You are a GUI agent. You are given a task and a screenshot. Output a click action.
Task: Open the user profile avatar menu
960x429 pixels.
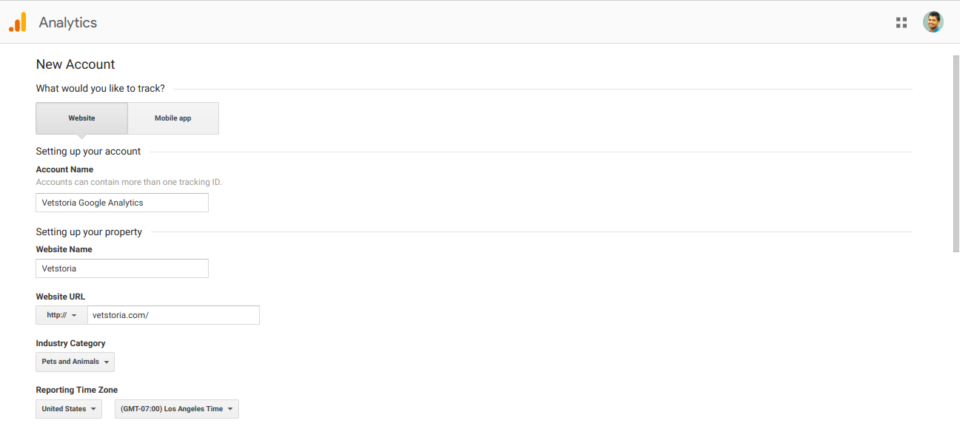(x=933, y=22)
